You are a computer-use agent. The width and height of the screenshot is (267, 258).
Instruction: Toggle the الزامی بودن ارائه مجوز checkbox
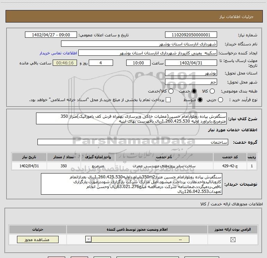coord(233,240)
